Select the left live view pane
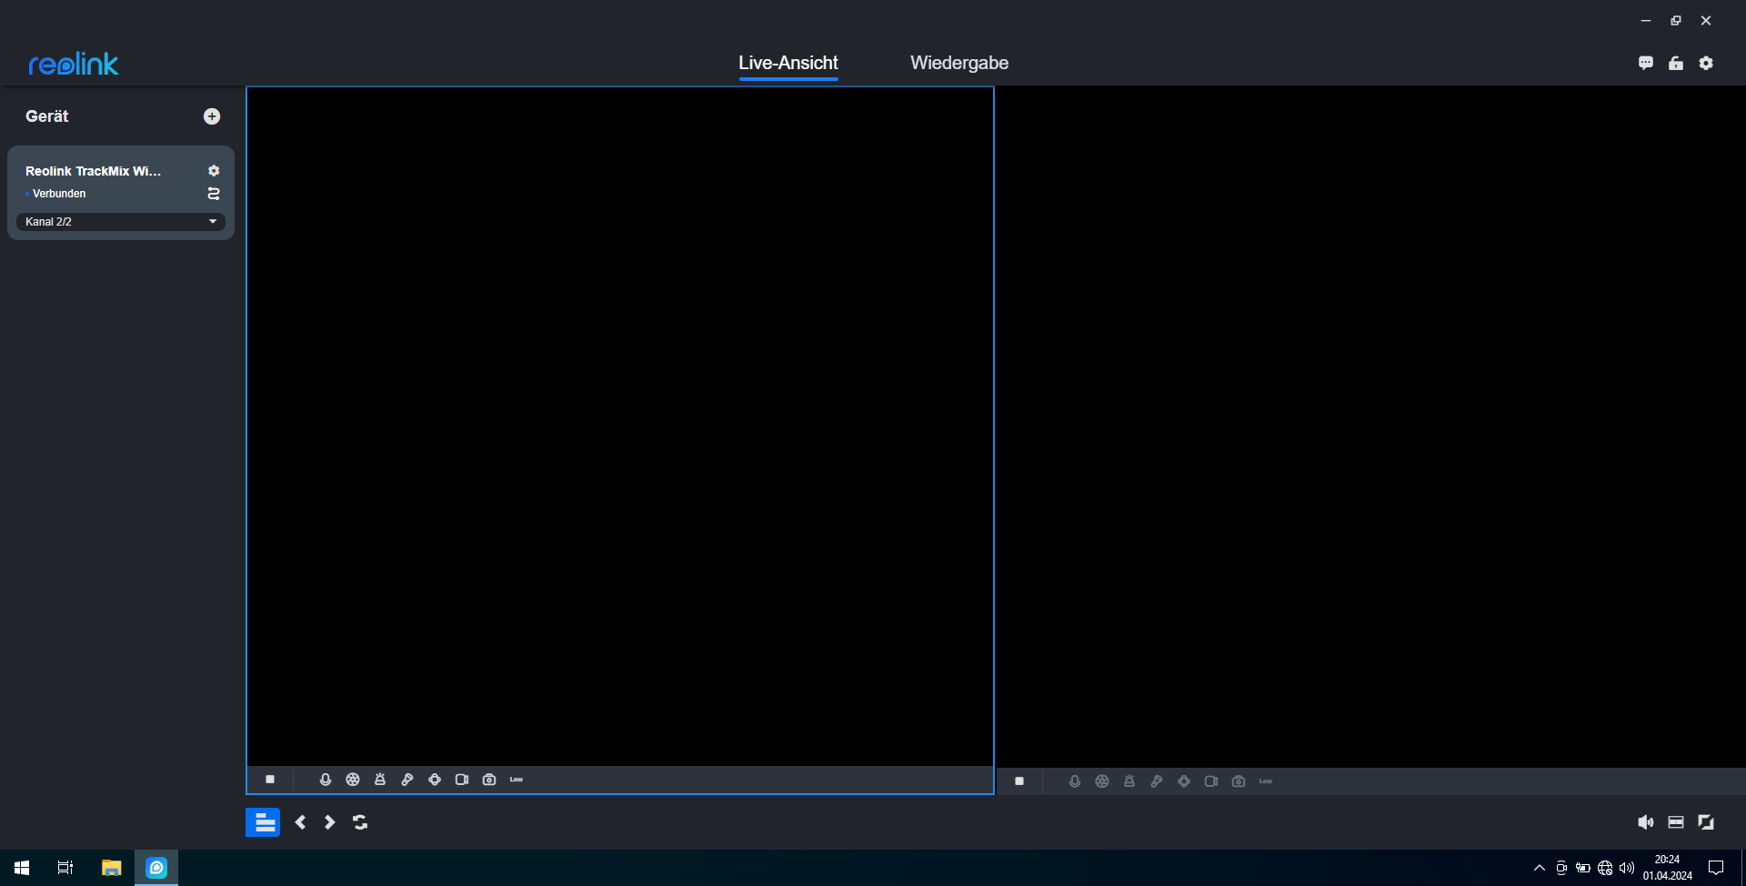1746x886 pixels. (620, 426)
